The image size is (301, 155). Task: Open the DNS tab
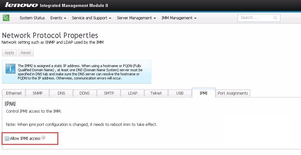tap(61, 93)
